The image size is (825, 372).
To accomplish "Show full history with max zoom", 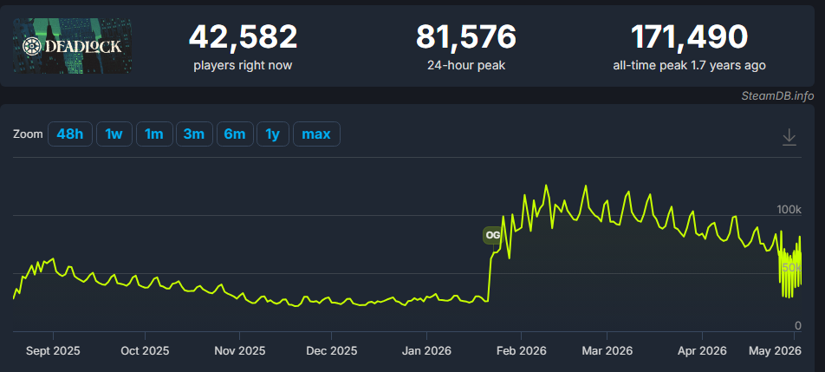I will click(x=316, y=134).
